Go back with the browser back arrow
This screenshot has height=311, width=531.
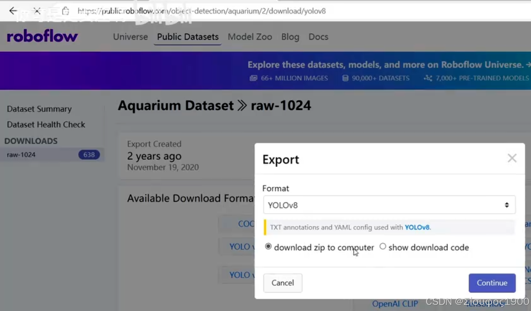(x=13, y=11)
